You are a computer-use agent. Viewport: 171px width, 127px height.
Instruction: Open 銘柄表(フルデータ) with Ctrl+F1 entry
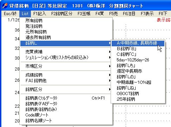coord(66,98)
